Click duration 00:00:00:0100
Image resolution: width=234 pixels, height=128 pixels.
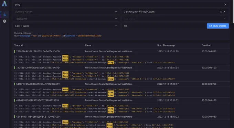pyautogui.click(x=209, y=68)
